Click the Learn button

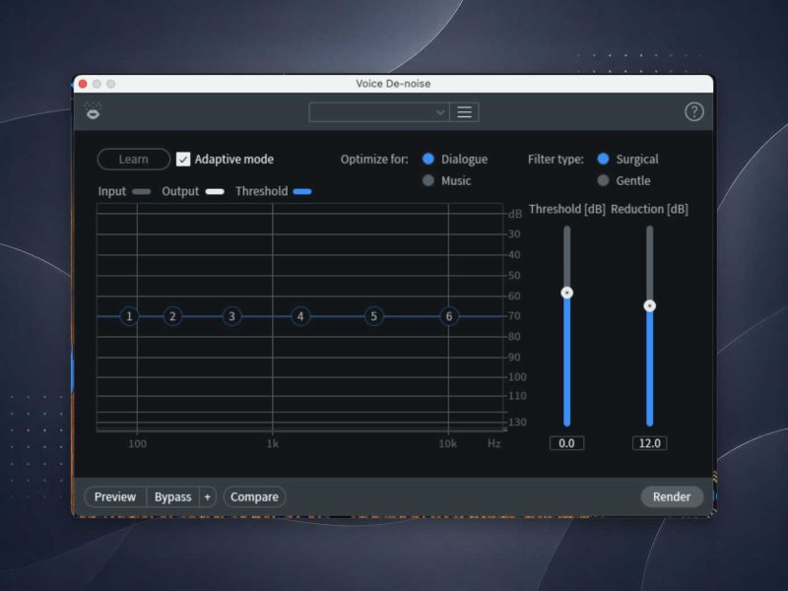click(x=134, y=160)
